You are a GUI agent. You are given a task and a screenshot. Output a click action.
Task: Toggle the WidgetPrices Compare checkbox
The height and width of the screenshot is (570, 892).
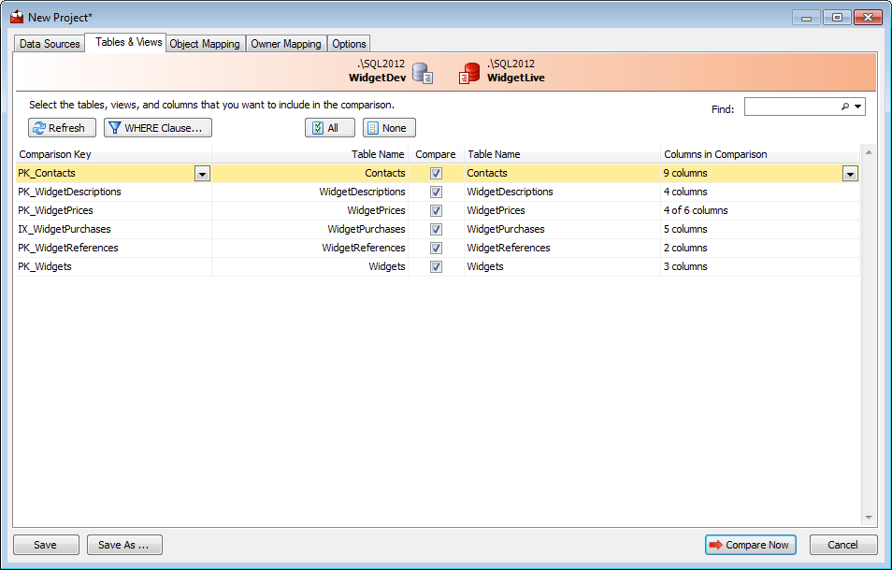[436, 210]
